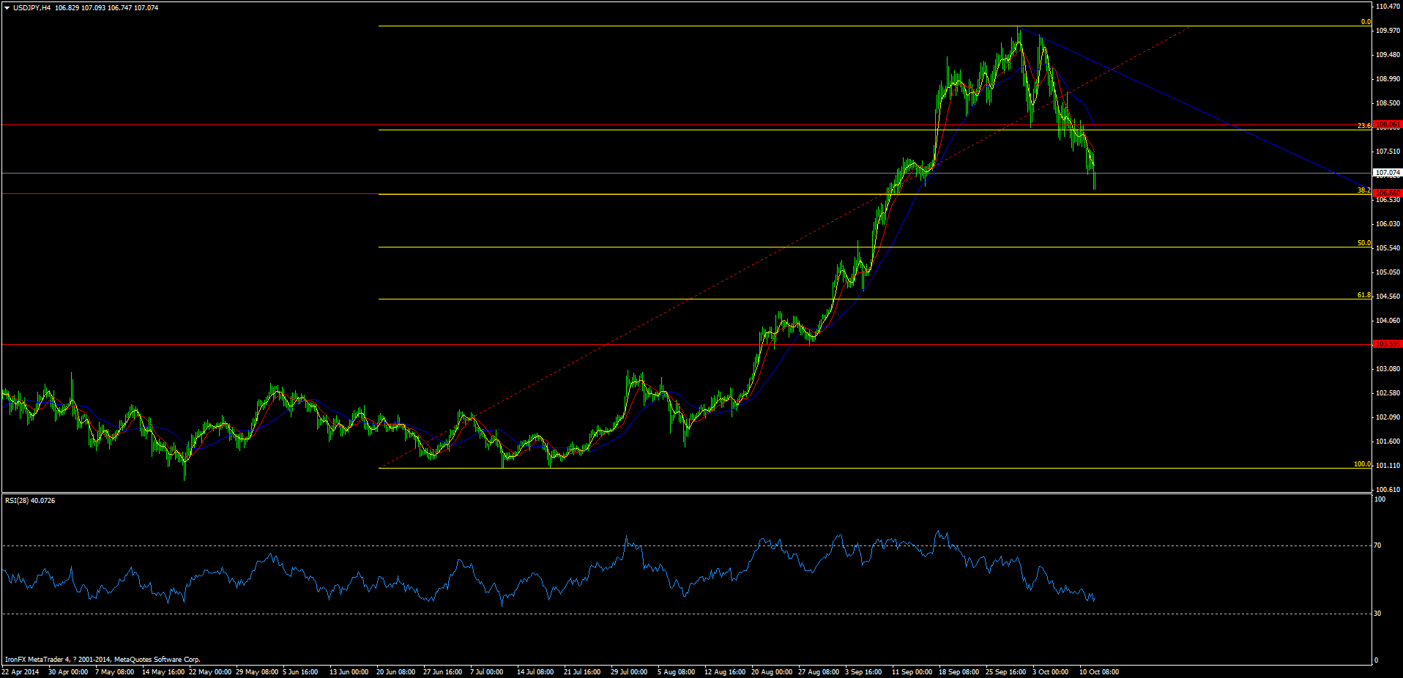Click the 14 May 16:00 time label

[163, 672]
